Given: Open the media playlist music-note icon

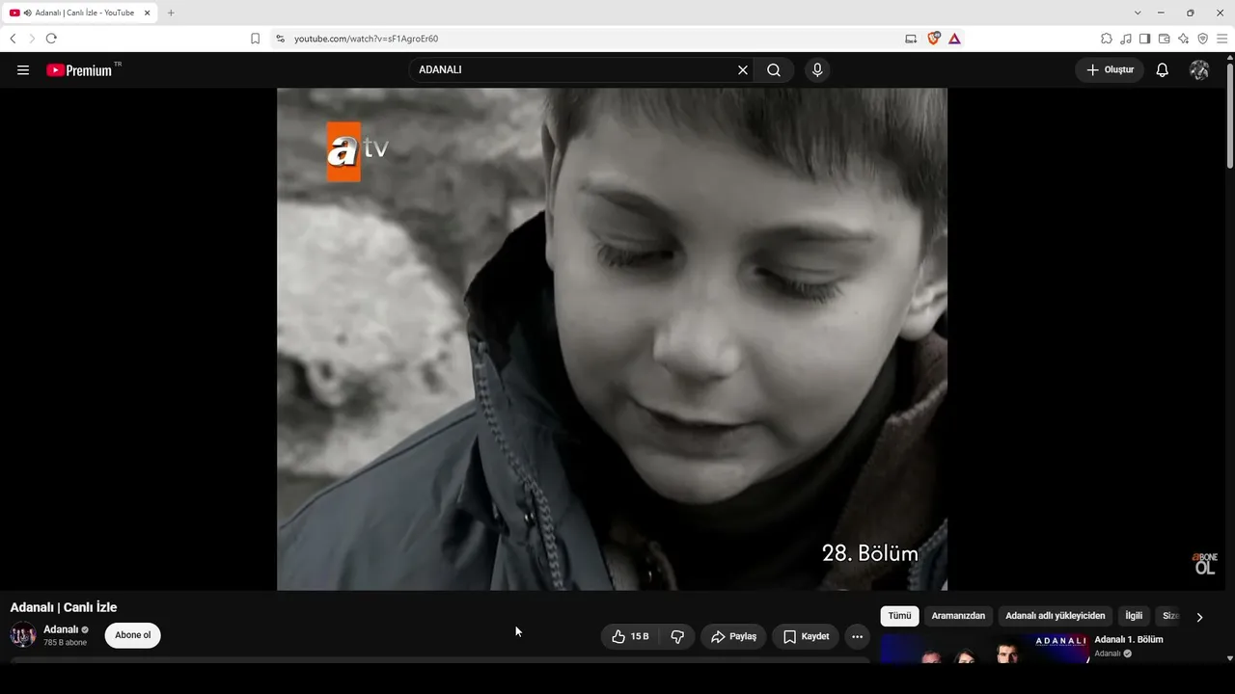Looking at the screenshot, I should (x=1126, y=39).
